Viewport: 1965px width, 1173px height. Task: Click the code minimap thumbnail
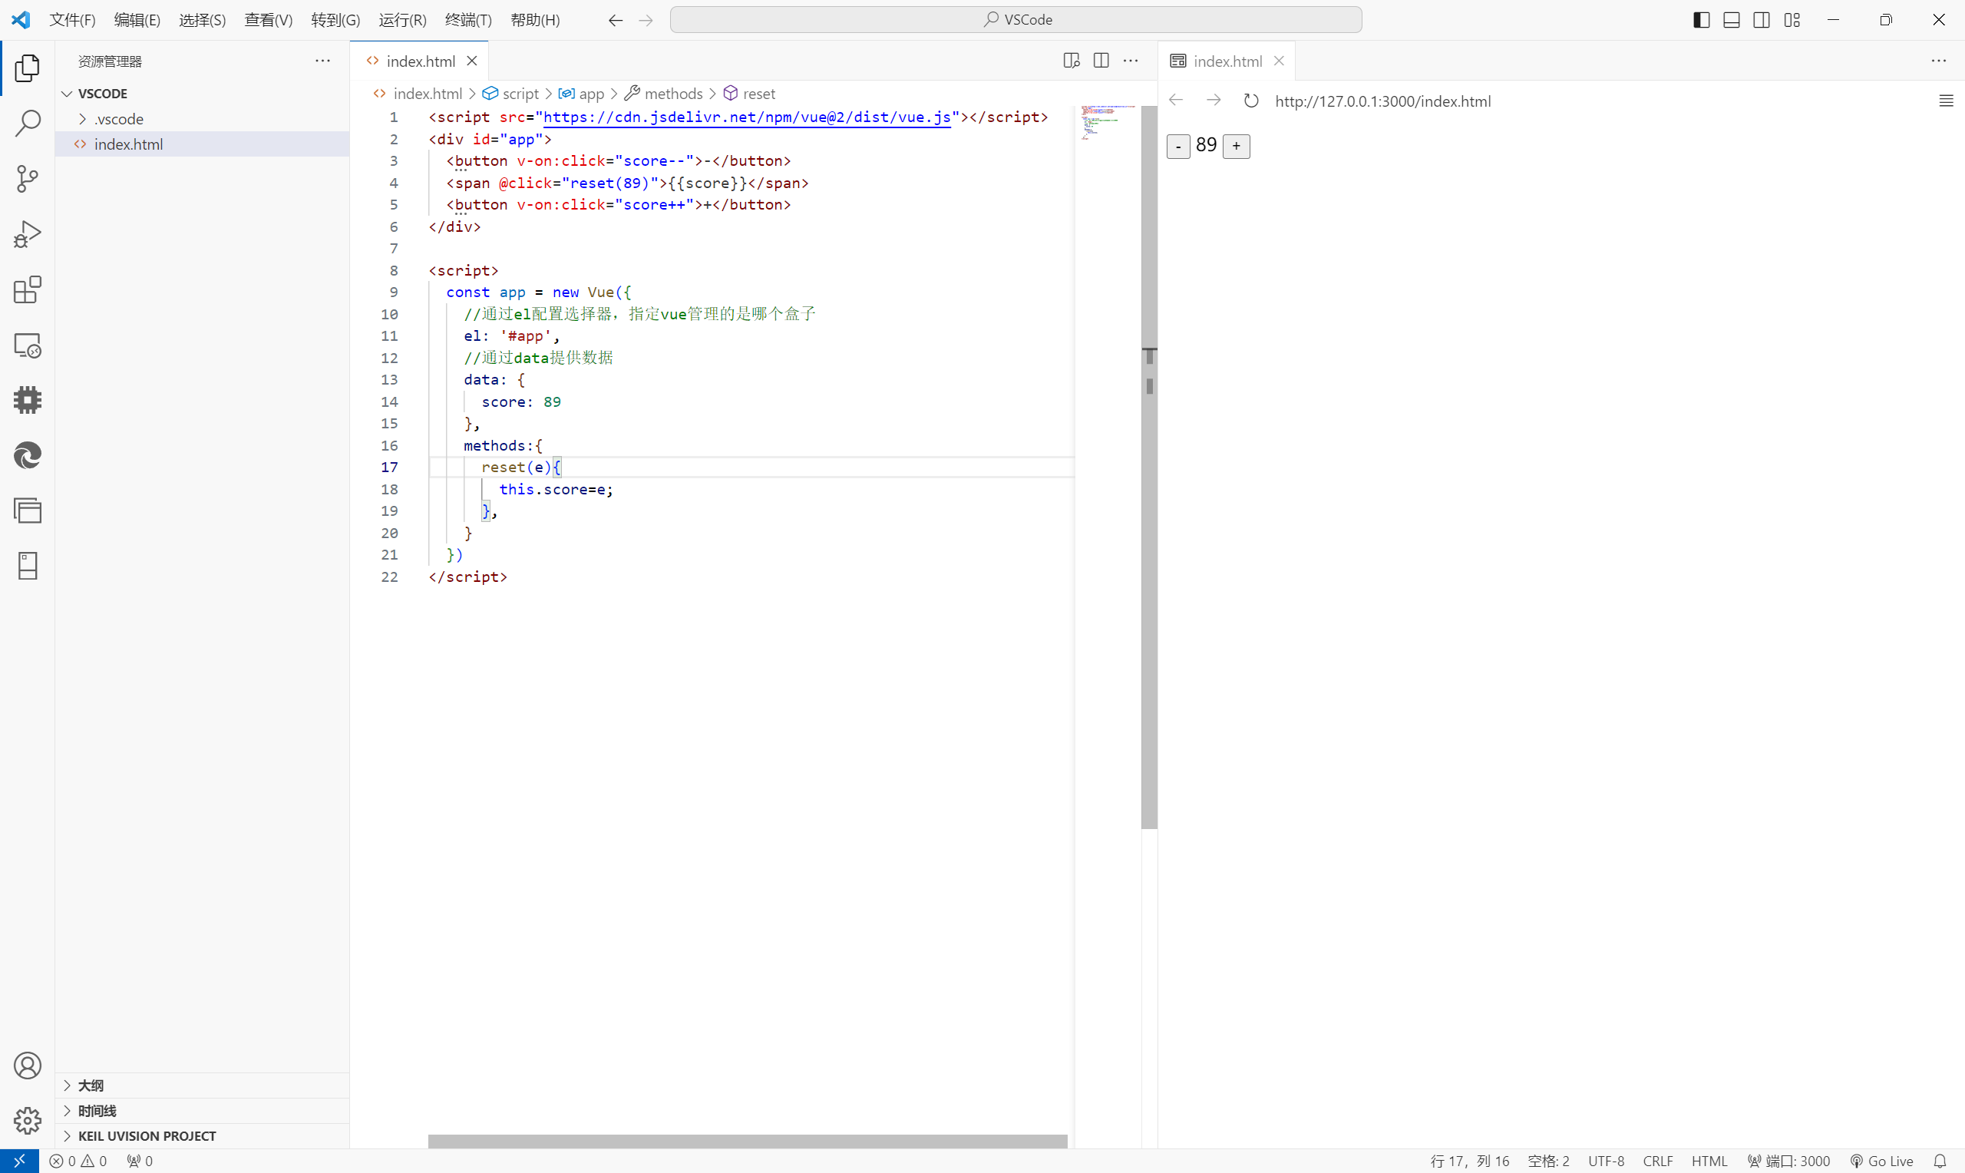[x=1108, y=122]
